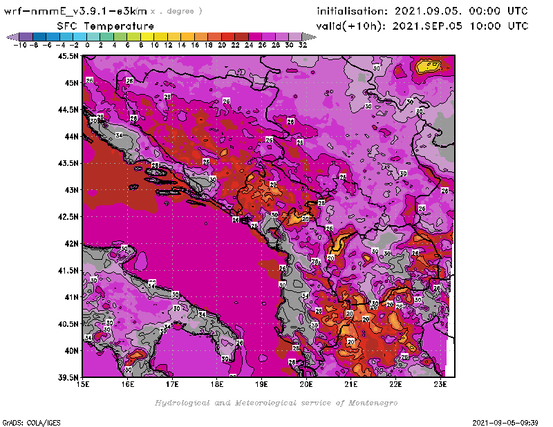
Task: Click the '41.5N' latitude axis label
Action: 68,270
